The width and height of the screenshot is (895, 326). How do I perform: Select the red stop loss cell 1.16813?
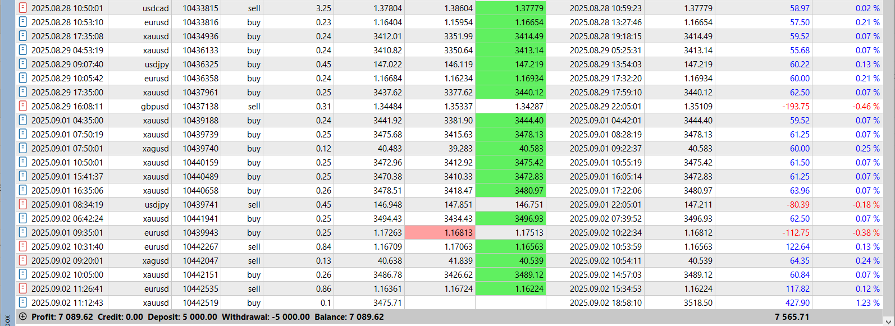[x=440, y=232]
